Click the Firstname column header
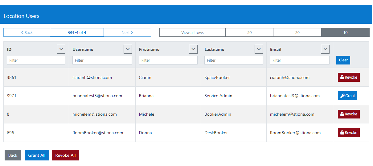Image resolution: width=373 pixels, height=166 pixels. (149, 49)
